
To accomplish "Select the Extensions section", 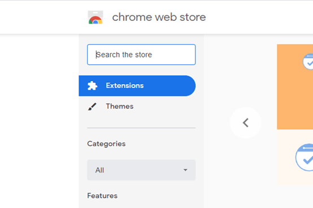I will click(137, 86).
